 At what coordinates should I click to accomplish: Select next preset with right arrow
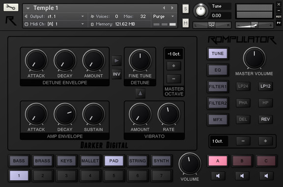[x=172, y=8]
